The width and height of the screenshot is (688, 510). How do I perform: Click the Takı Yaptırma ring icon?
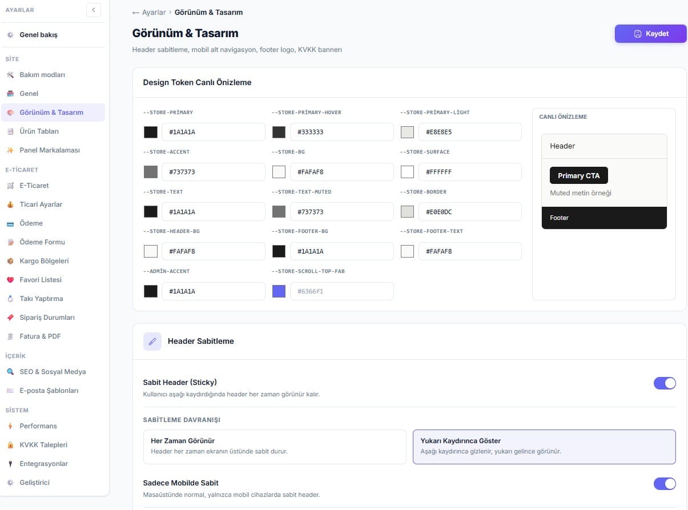click(10, 299)
